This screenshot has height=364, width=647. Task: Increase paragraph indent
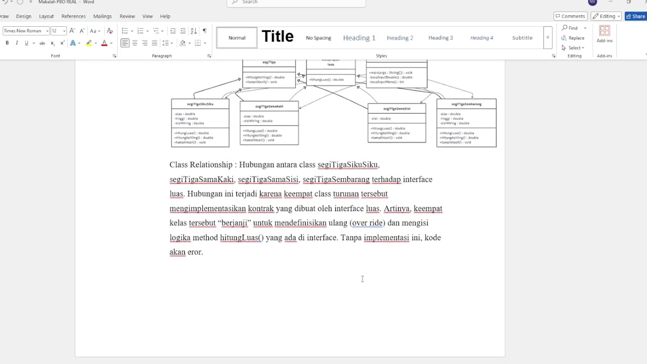pos(182,31)
